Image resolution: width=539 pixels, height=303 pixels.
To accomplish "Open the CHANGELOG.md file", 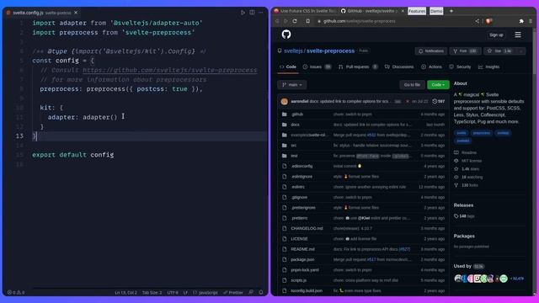I will point(307,228).
